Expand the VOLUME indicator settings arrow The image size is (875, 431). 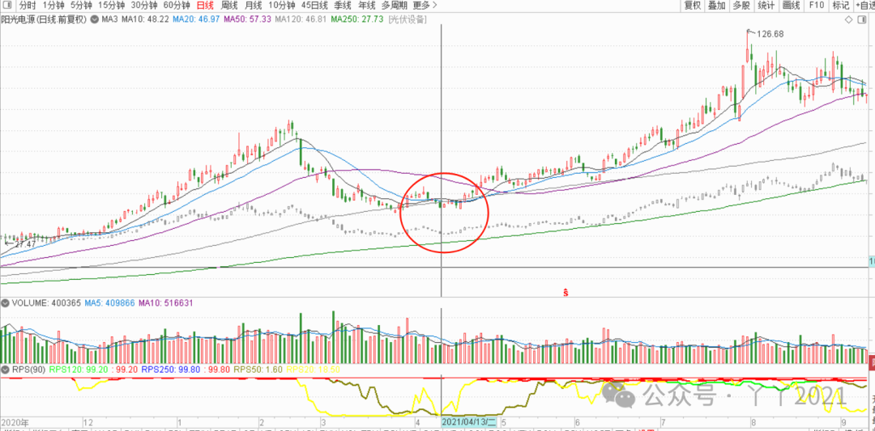6,303
